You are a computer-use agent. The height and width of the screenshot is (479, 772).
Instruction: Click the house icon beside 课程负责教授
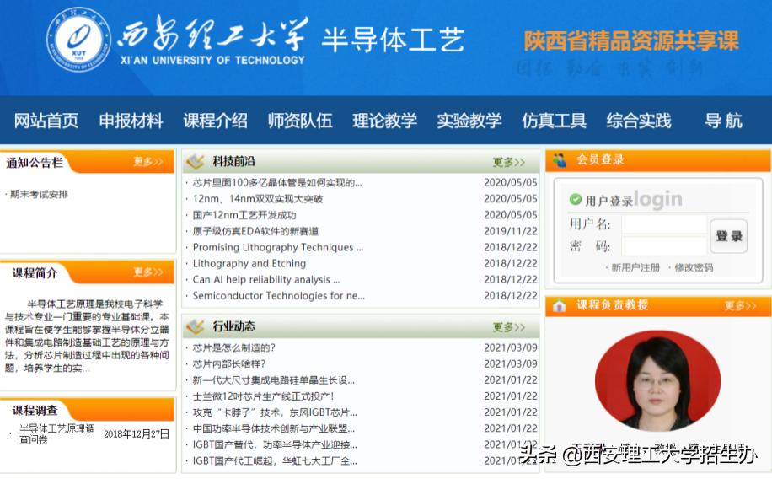click(560, 305)
